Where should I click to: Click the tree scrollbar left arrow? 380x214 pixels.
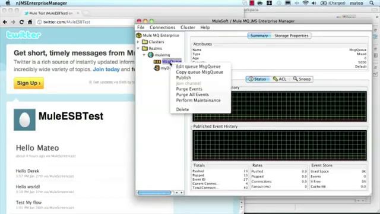point(177,193)
